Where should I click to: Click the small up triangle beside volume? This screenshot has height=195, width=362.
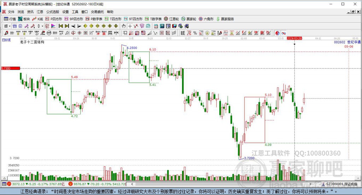tap(4, 178)
